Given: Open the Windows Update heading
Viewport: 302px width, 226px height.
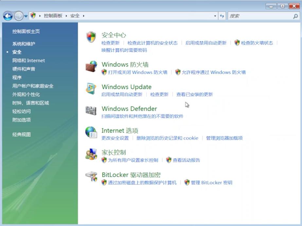Looking at the screenshot, I should click(127, 87).
